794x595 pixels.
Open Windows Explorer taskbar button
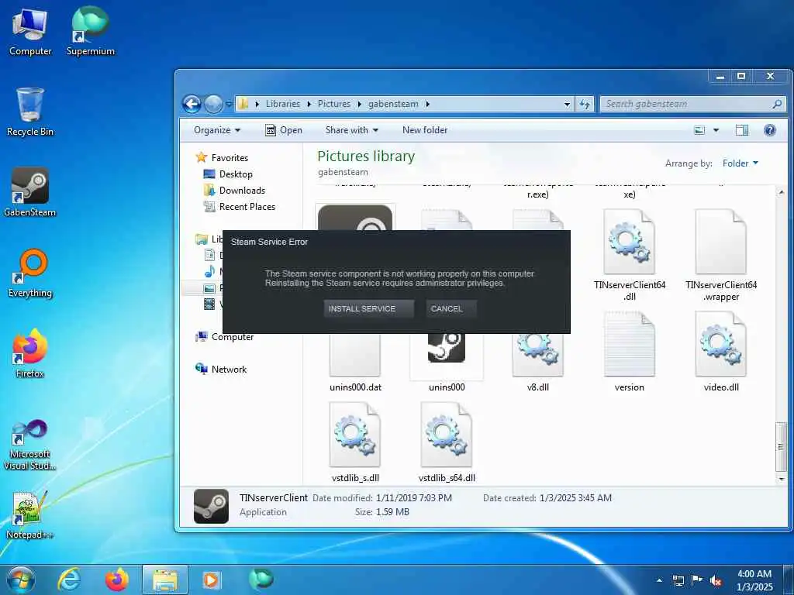165,580
